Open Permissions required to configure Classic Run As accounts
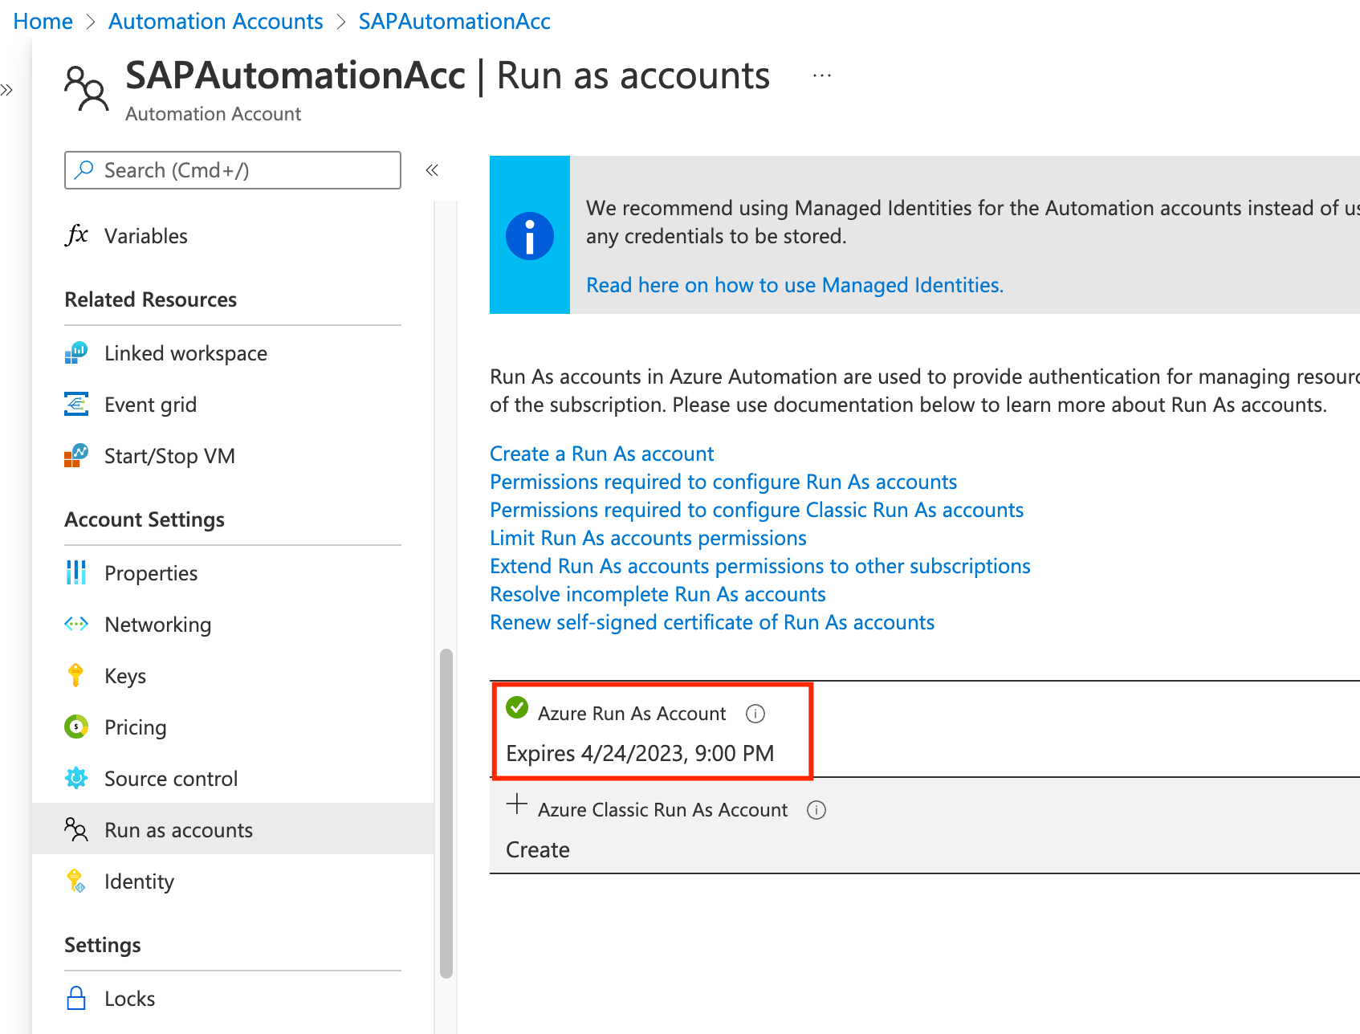 [756, 510]
